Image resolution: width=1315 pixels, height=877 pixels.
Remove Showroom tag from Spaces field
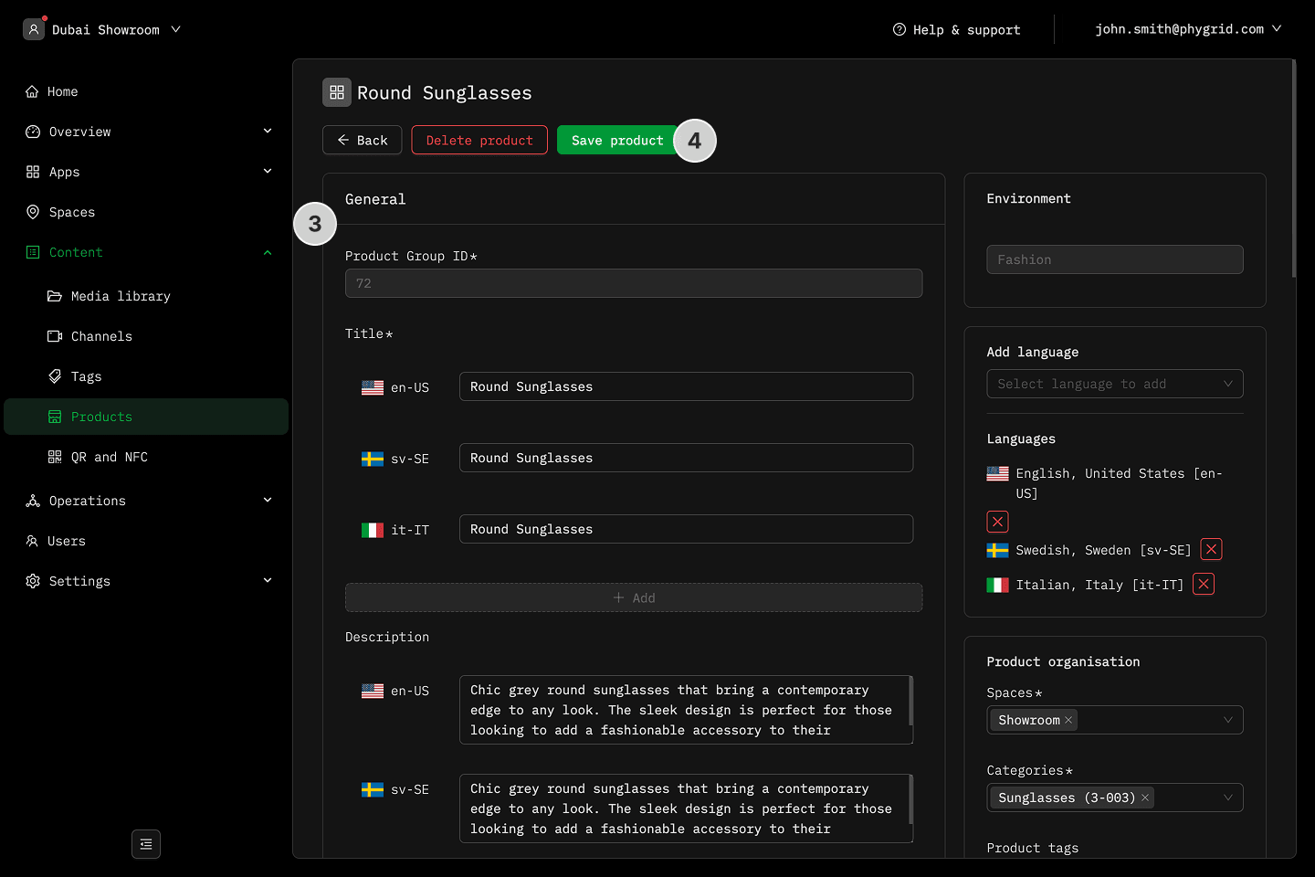click(1068, 720)
